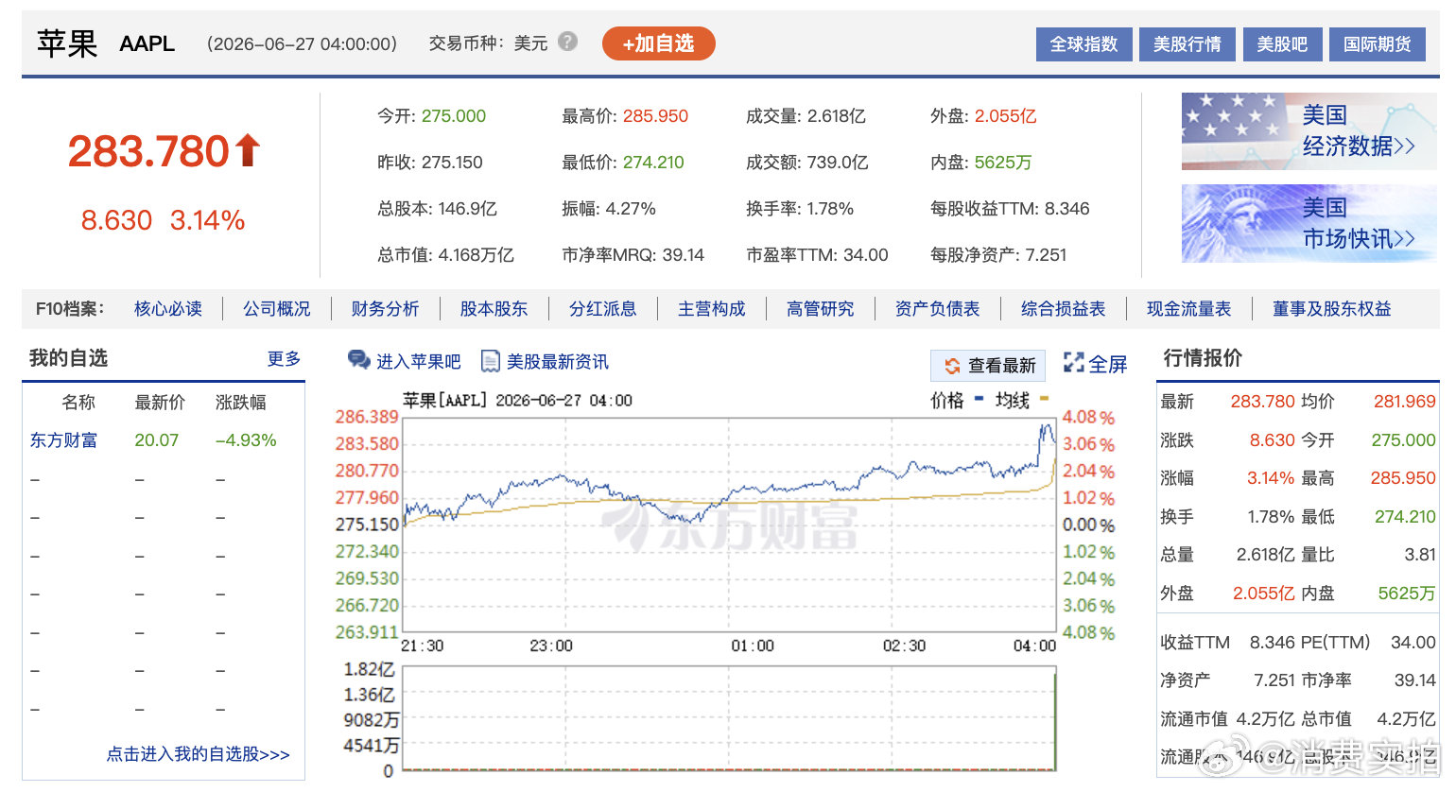Open the 董事及股东权益 tab
The width and height of the screenshot is (1456, 792).
[x=1331, y=309]
